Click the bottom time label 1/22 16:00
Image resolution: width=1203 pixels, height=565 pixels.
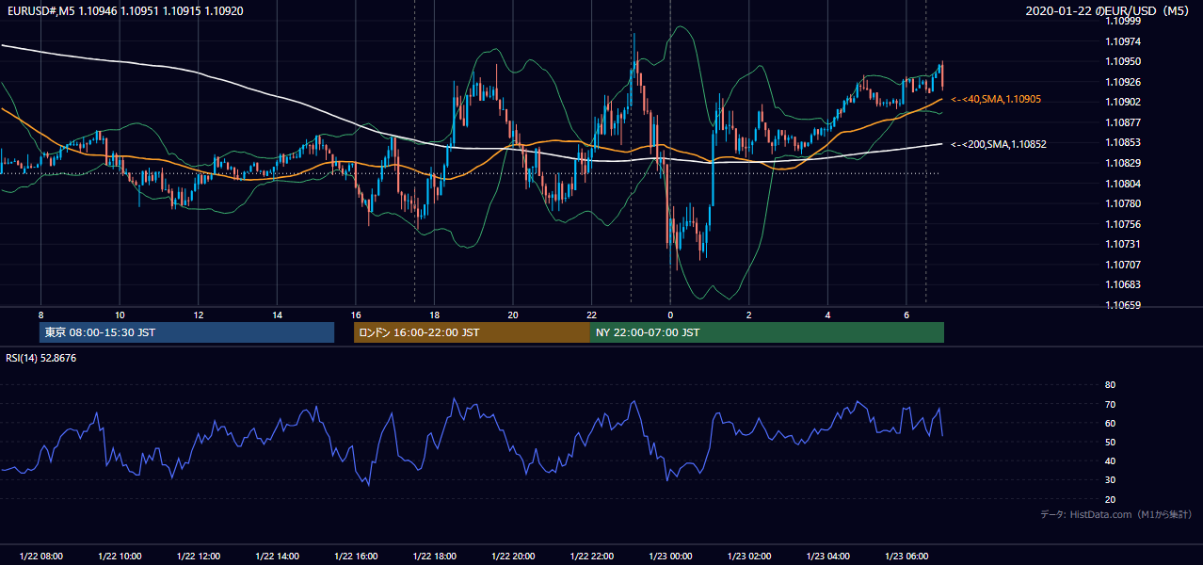point(356,557)
